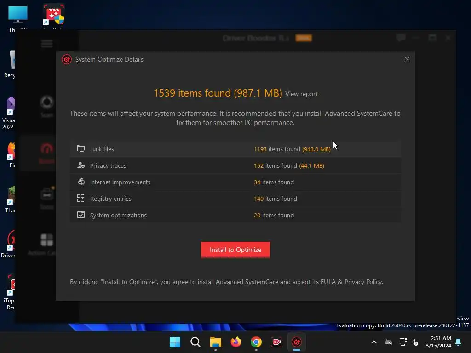Click the muted volume tray icon

point(415,342)
